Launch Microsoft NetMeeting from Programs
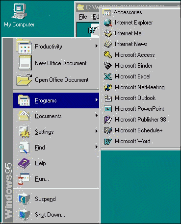 pos(141,87)
